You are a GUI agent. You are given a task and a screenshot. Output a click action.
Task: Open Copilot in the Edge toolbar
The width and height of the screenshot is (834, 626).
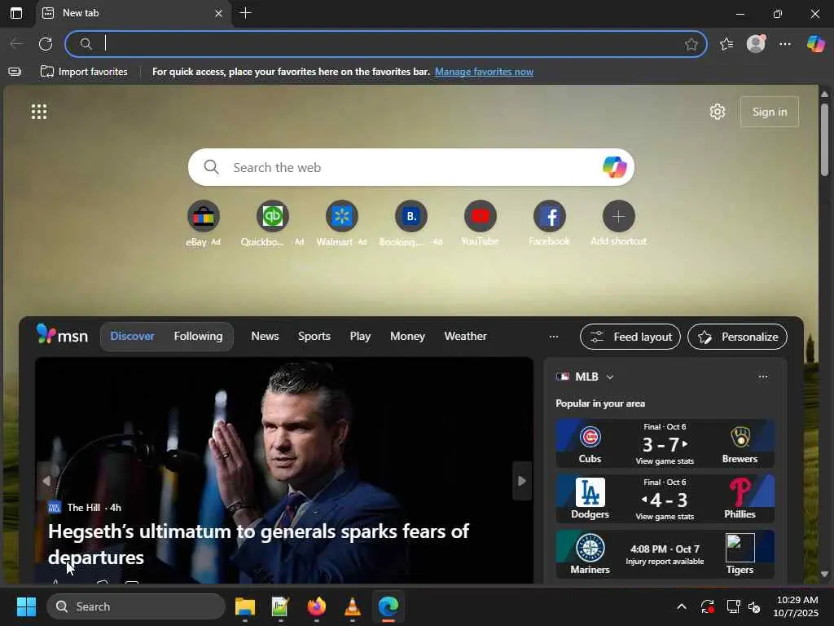click(x=815, y=44)
